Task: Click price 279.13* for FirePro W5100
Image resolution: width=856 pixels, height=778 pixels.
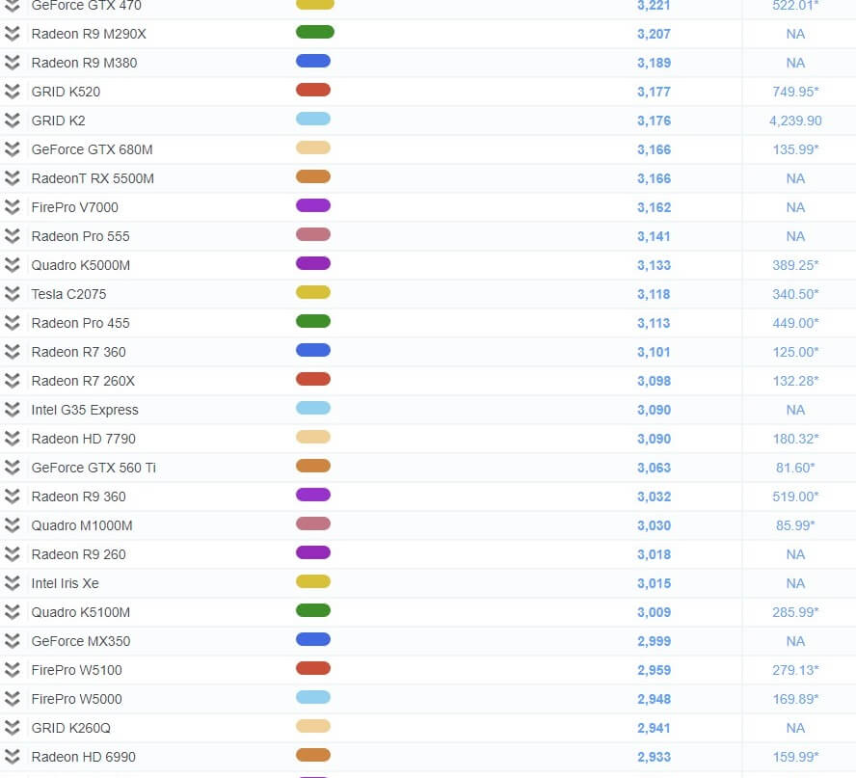Action: coord(795,670)
